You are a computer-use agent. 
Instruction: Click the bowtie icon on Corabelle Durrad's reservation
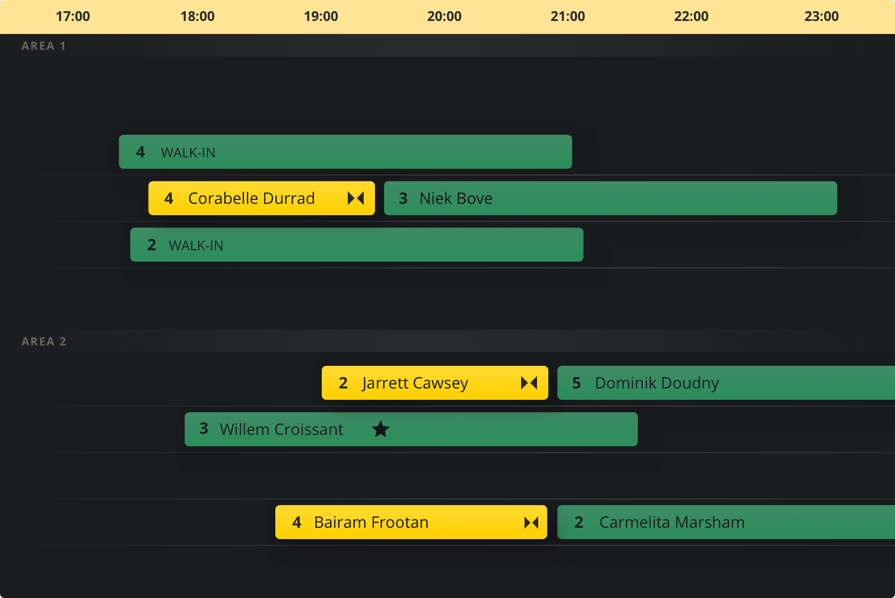coord(356,198)
